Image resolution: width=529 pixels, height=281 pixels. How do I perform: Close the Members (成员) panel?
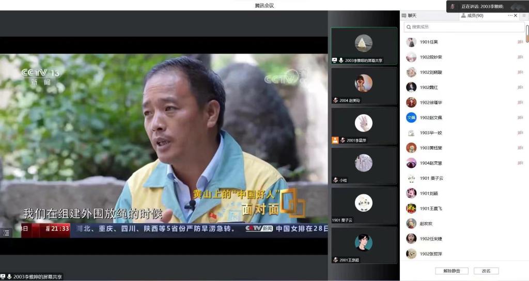[516, 15]
